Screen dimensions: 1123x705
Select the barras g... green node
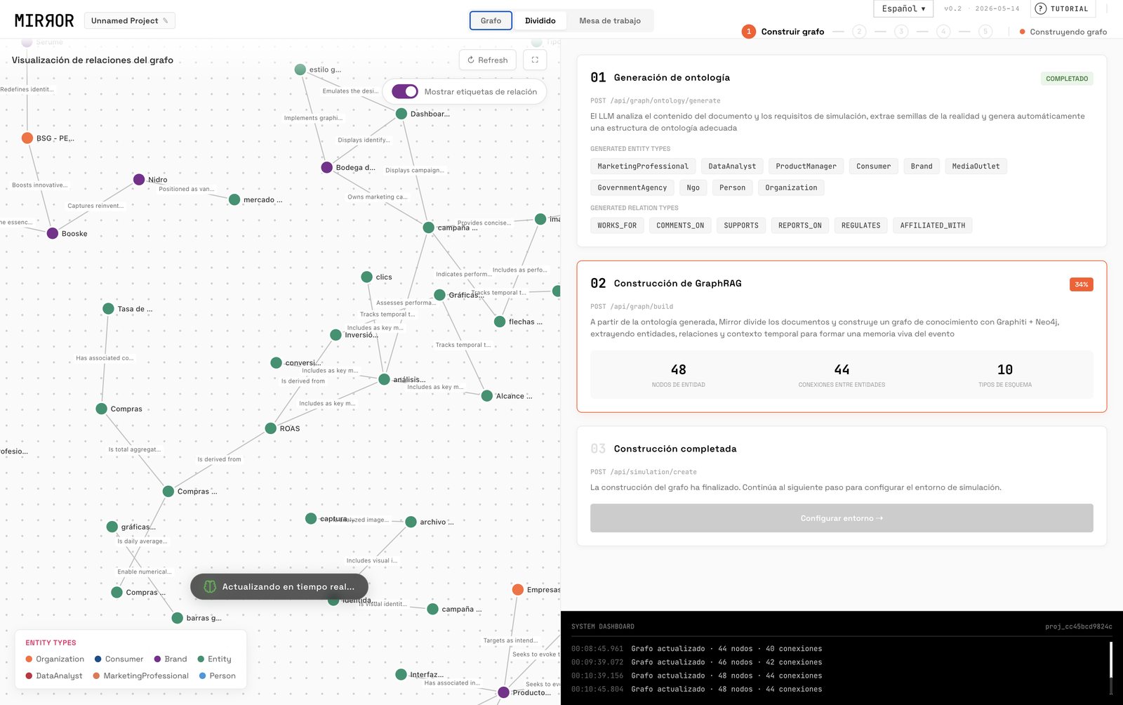pos(178,618)
